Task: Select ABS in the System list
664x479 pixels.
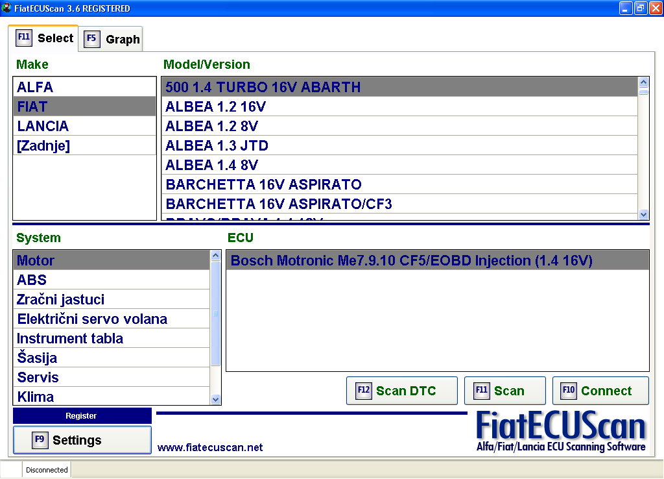Action: click(112, 280)
